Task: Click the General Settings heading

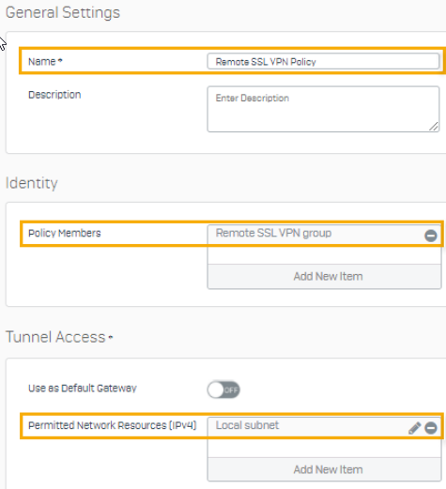Action: pyautogui.click(x=63, y=12)
